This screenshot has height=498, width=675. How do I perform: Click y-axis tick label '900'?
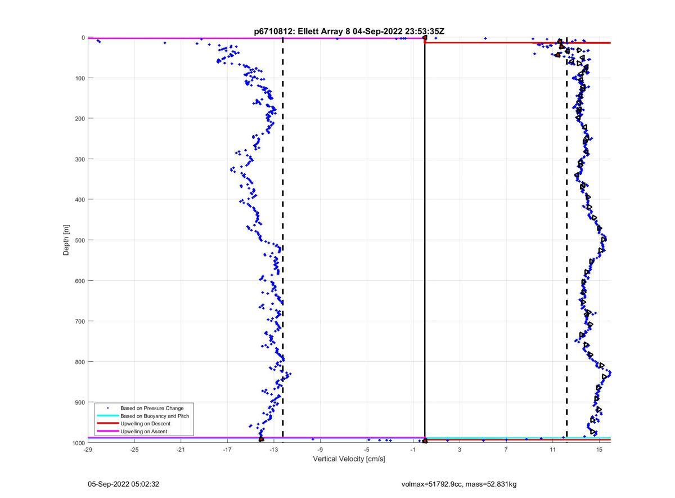tap(79, 402)
